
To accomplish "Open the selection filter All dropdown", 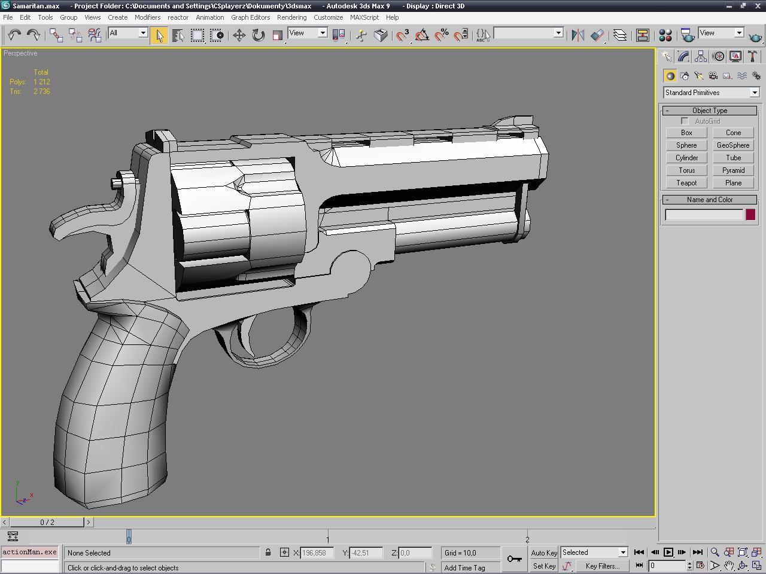I will [128, 33].
